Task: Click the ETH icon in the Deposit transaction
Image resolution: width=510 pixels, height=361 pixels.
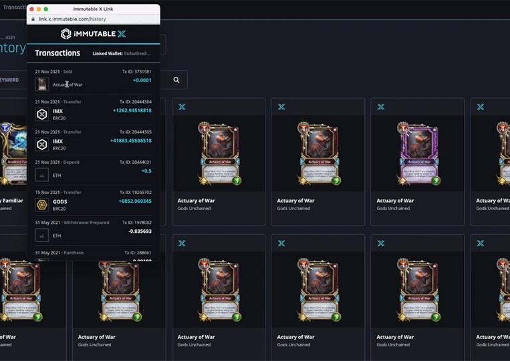Action: pos(42,175)
